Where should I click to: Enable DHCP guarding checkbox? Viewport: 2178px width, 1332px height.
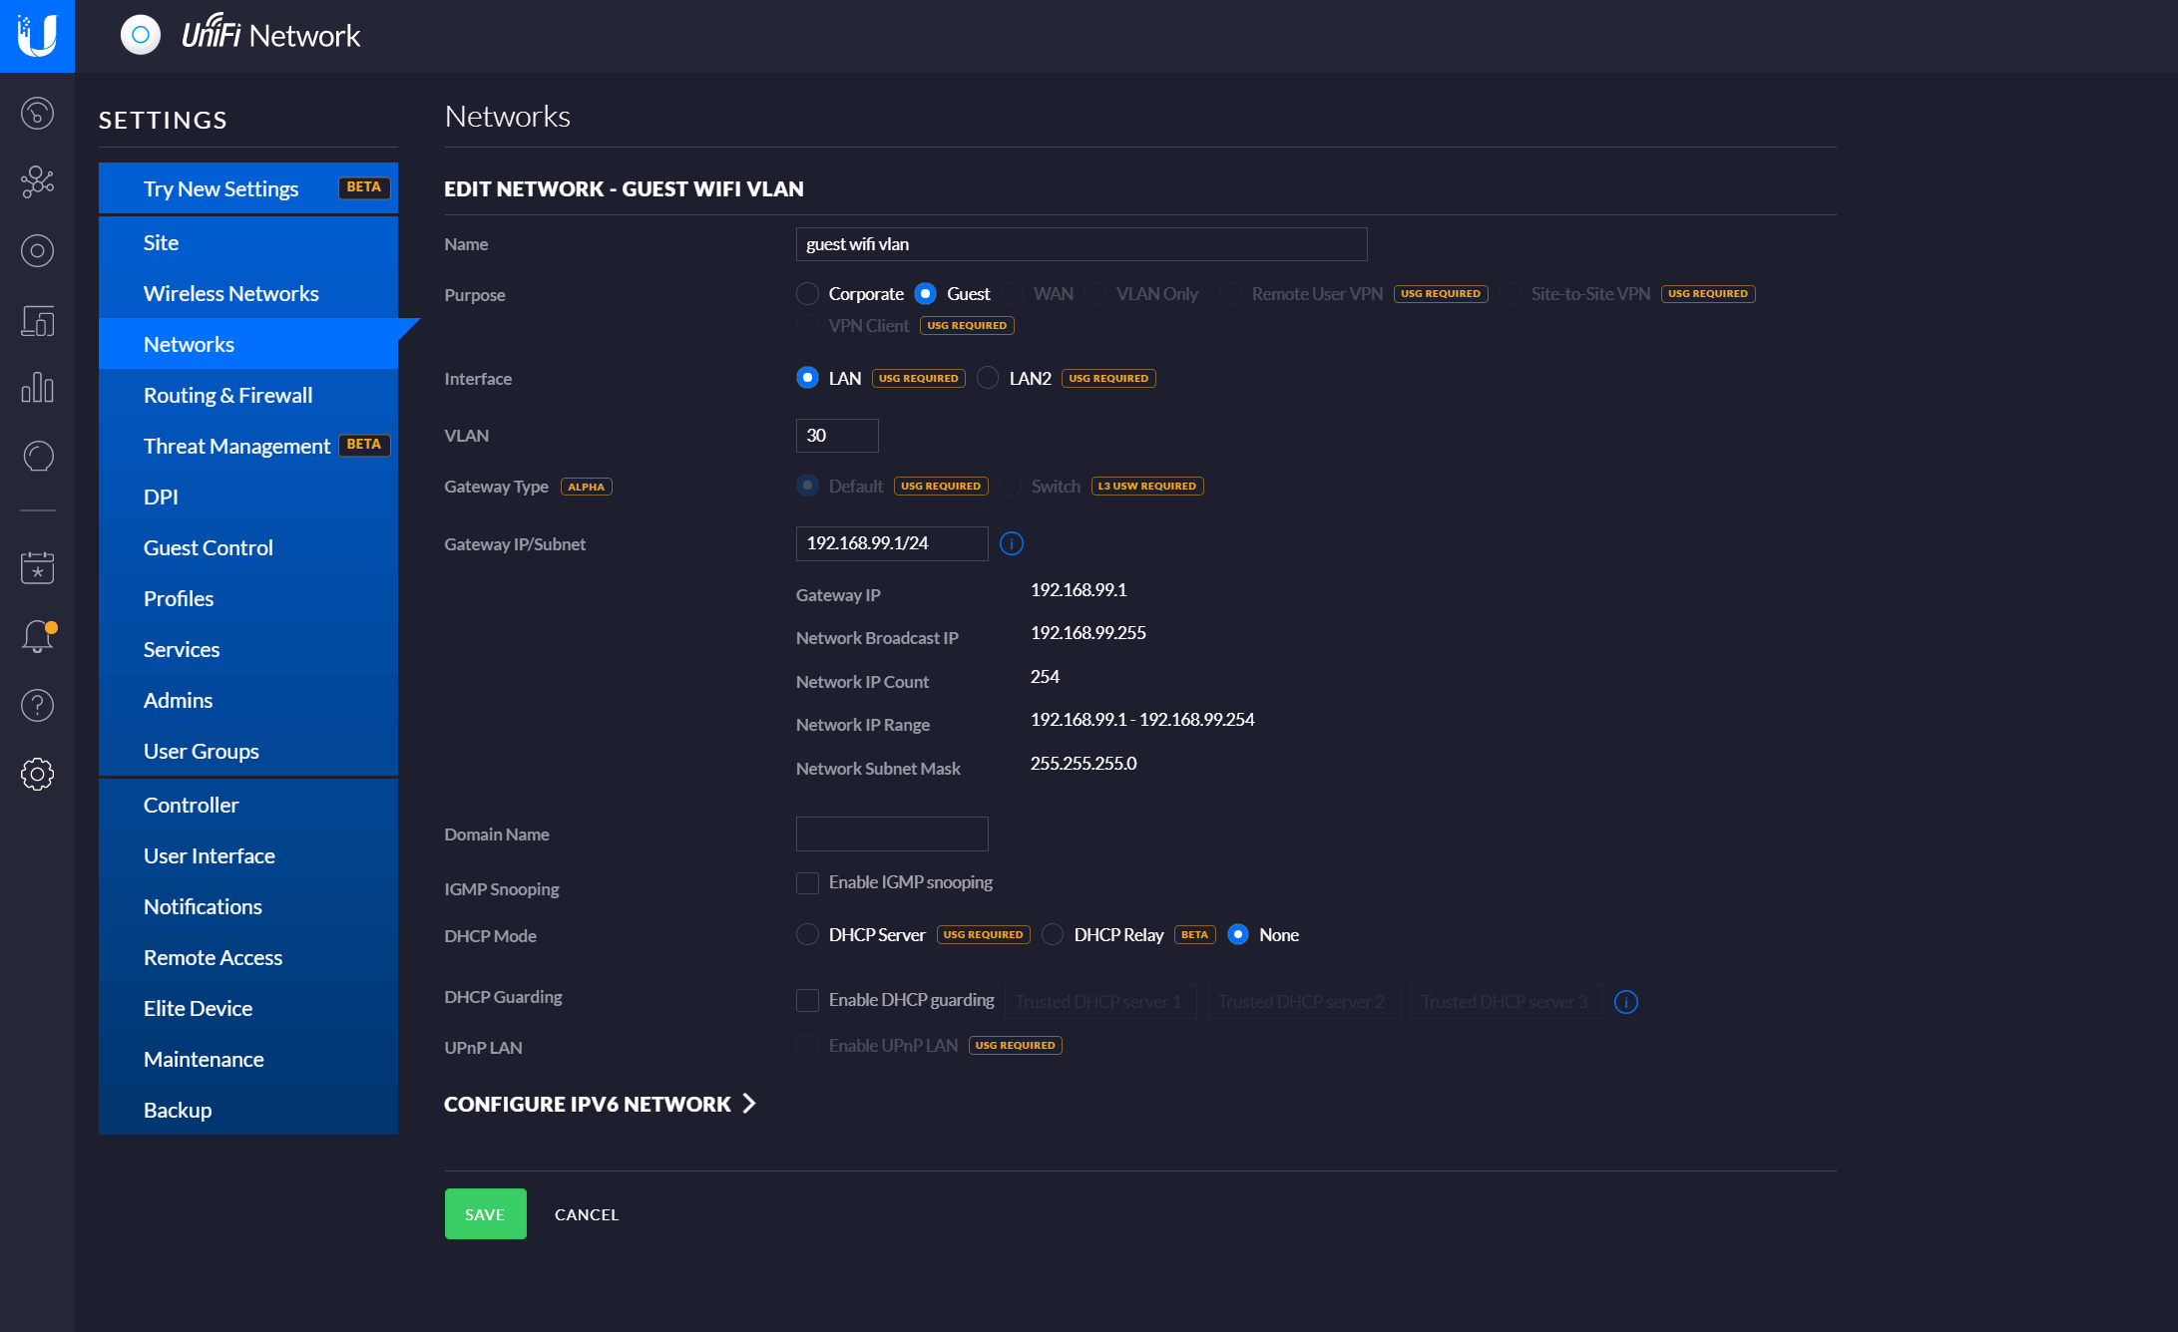807,1000
